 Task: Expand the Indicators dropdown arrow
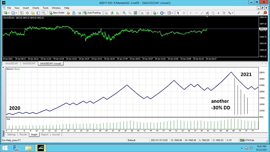coord(157,13)
